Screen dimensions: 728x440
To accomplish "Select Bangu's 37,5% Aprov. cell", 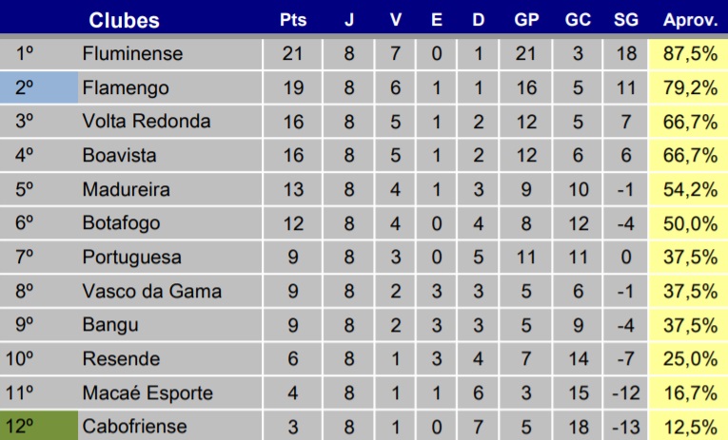I will (x=690, y=324).
